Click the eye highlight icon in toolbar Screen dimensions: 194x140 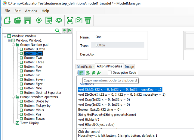click(x=58, y=20)
